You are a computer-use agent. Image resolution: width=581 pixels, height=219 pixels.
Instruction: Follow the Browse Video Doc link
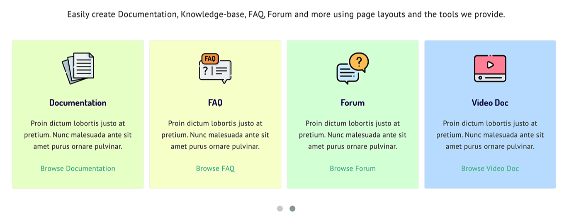pyautogui.click(x=490, y=169)
